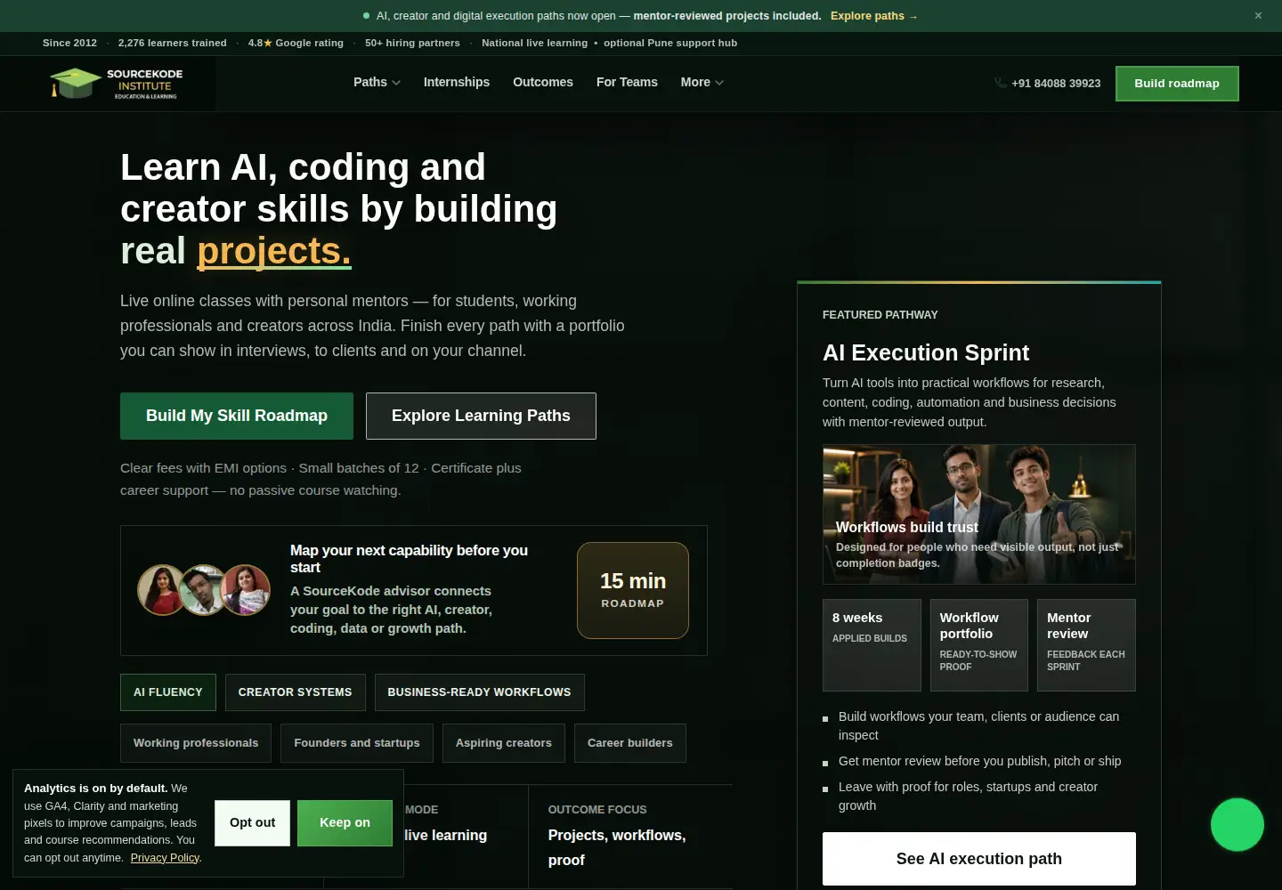Click the National live learning text
Viewport: 1282px width, 890px height.
click(x=535, y=43)
